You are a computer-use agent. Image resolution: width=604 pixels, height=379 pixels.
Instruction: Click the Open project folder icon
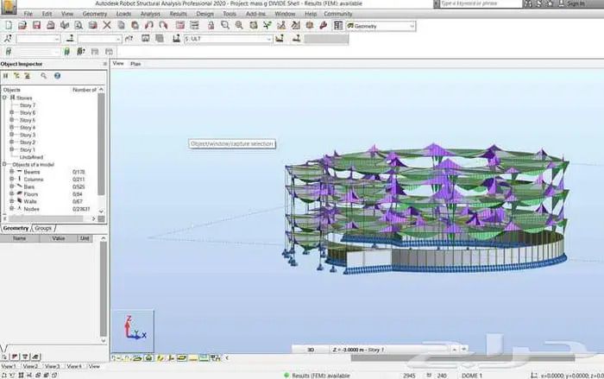(x=22, y=26)
